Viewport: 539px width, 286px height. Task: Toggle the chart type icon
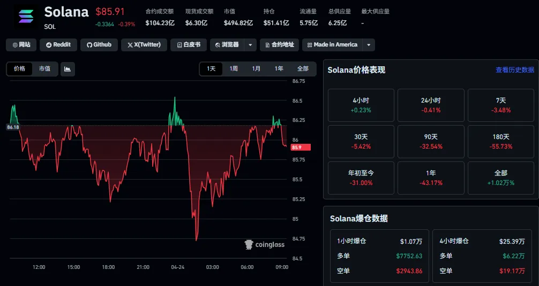point(68,69)
